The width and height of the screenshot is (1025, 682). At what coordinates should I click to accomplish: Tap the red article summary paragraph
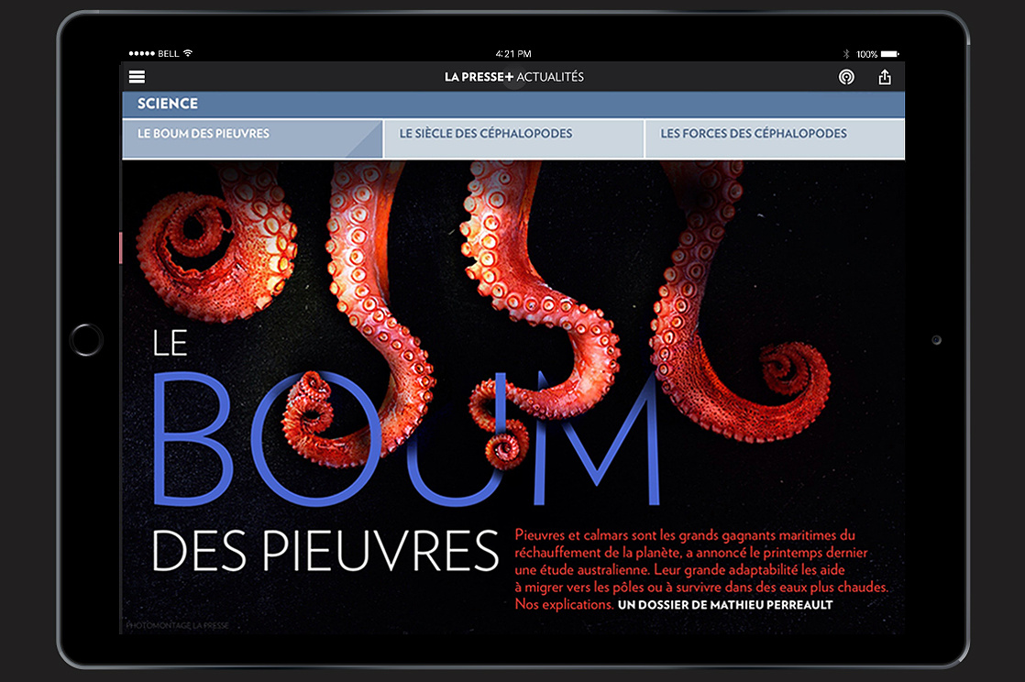(x=701, y=569)
